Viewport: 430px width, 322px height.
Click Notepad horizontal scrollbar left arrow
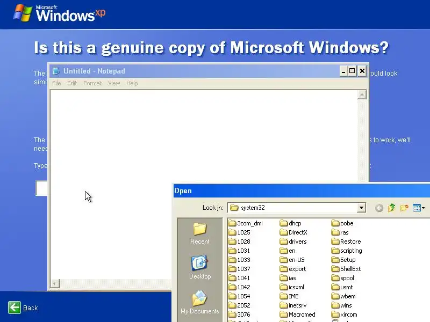[55, 283]
